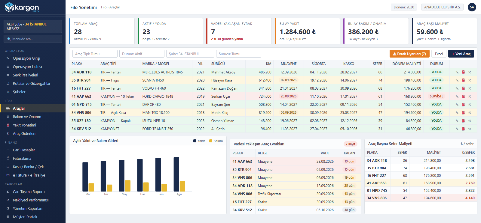Click the Bakım legend color swatch

211,141
